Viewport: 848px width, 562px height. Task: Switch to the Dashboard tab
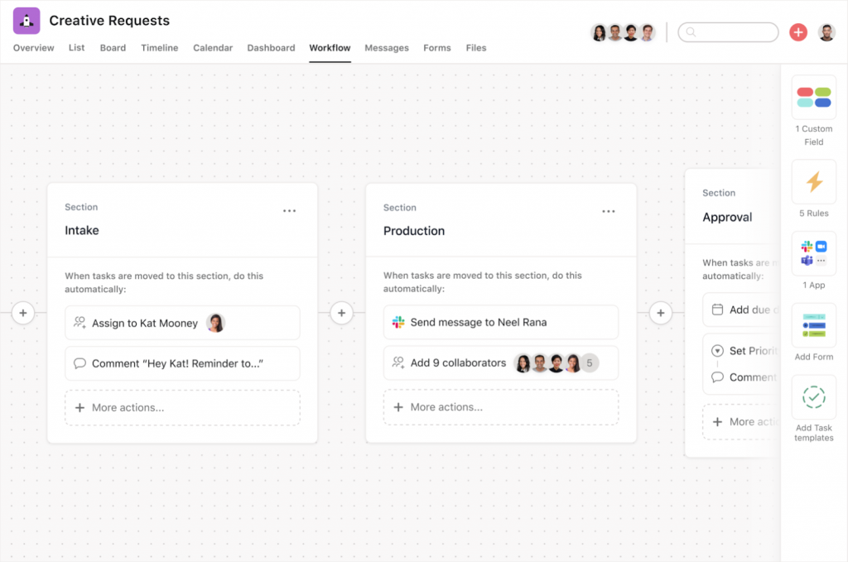click(271, 48)
